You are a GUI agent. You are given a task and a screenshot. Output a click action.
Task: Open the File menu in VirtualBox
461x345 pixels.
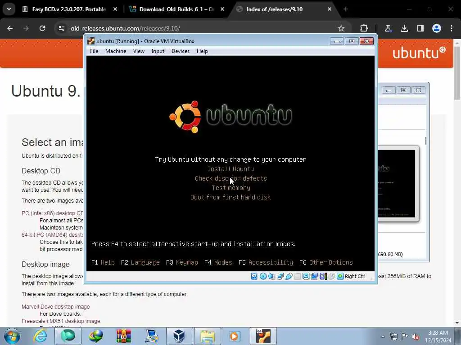(94, 51)
